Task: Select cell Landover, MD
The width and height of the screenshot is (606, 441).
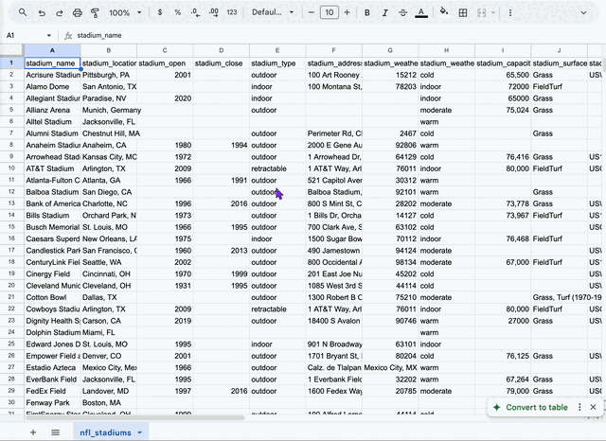Action: click(x=109, y=391)
